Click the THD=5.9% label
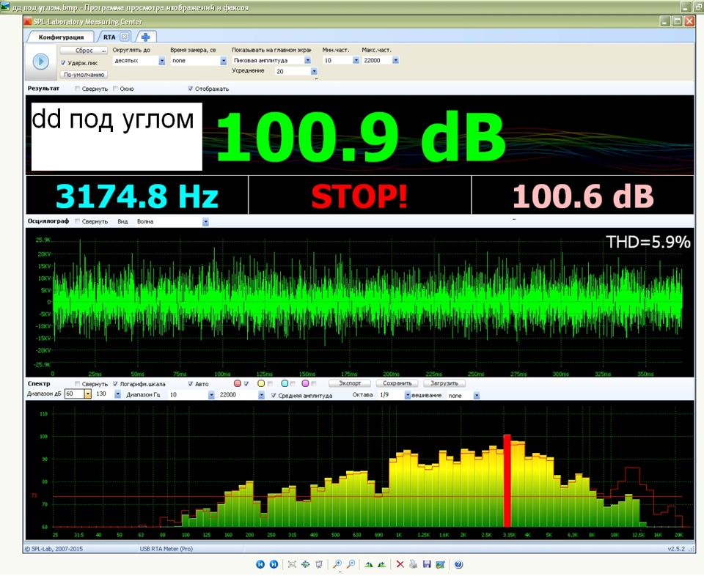 [648, 243]
